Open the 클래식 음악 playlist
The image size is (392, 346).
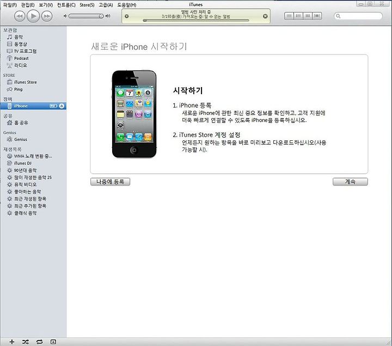pyautogui.click(x=25, y=213)
